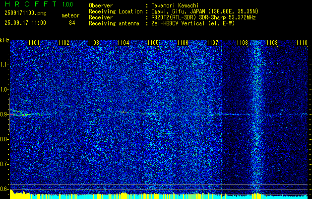The image size is (312, 199).
Task: Click the Receiving Location label
Action: tap(116, 11)
